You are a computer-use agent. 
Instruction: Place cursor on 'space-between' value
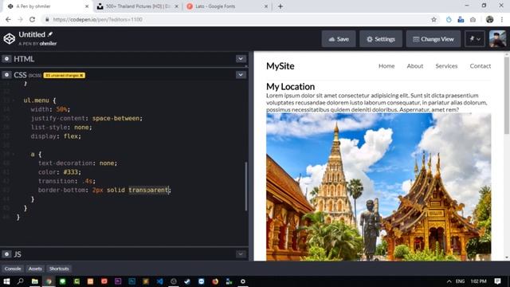pyautogui.click(x=116, y=118)
